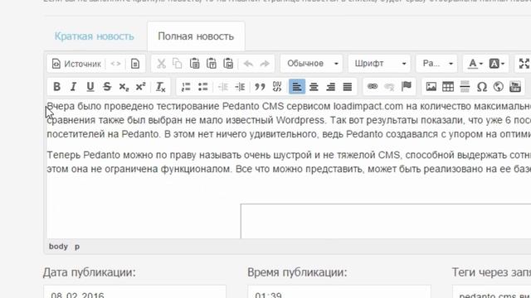531x298 pixels.
Task: Click the embedded image in the editor
Action: 386,221
